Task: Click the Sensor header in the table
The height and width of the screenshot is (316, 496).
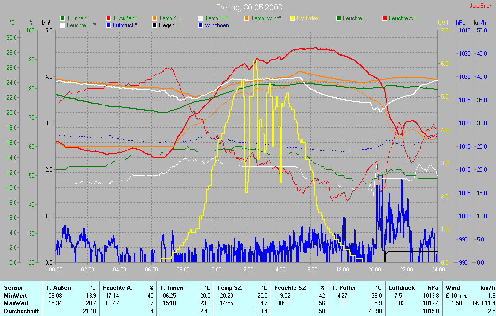Action: (13, 288)
